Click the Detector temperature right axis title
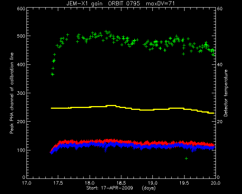The image size is (242, 194). click(226, 93)
